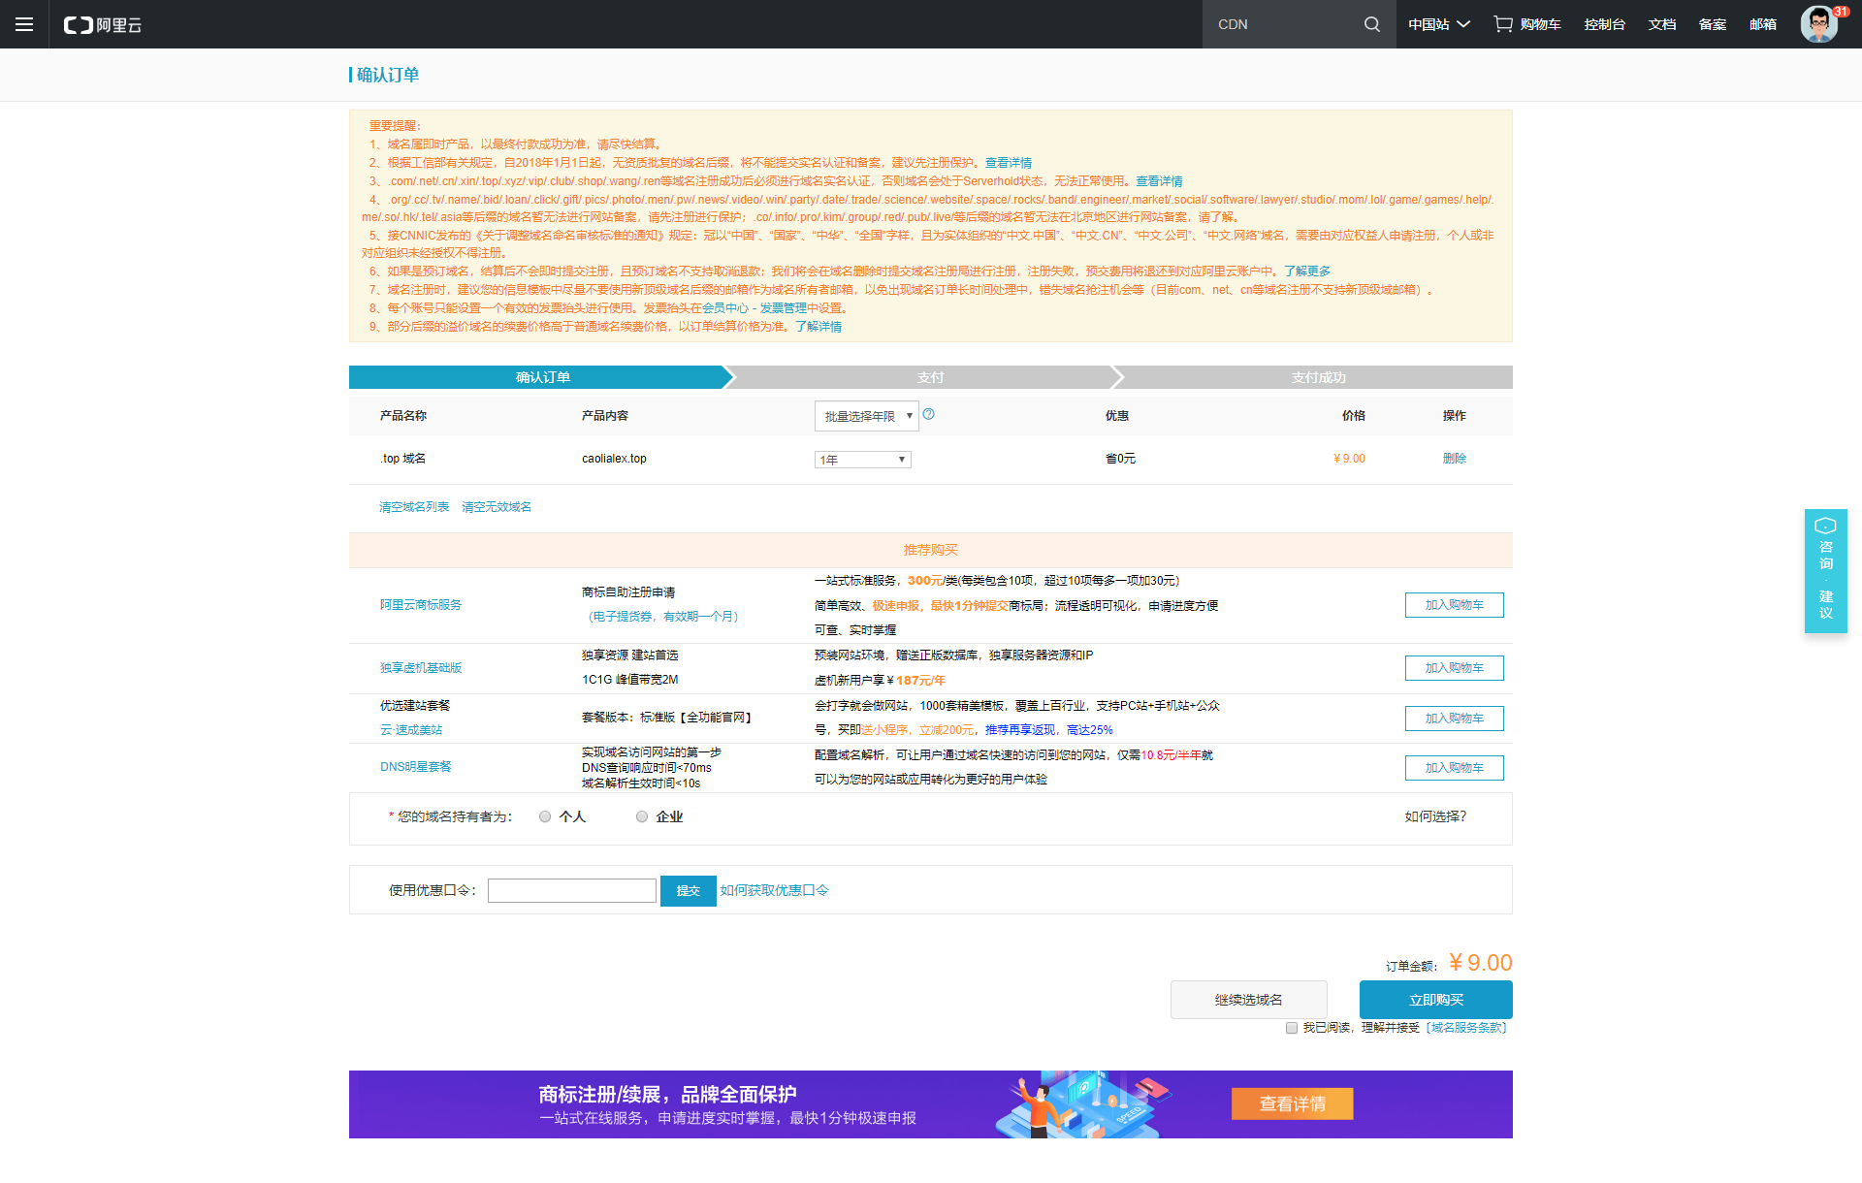Open the shopping cart icon

pos(1503,24)
